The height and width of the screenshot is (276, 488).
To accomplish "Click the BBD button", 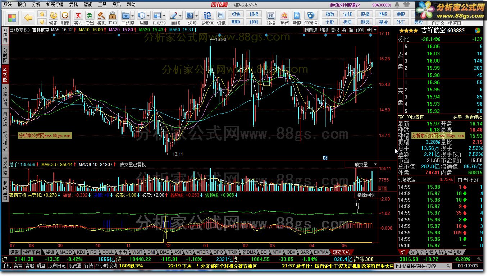I will pyautogui.click(x=236, y=22).
